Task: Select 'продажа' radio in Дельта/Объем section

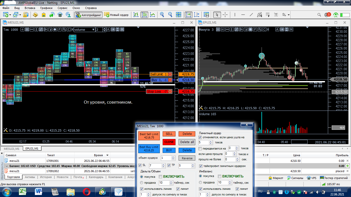Action: click(142, 183)
